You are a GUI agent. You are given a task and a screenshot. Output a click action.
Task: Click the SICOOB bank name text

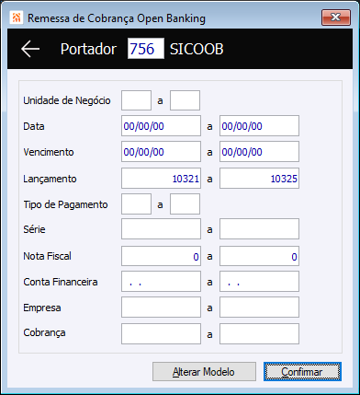point(197,49)
